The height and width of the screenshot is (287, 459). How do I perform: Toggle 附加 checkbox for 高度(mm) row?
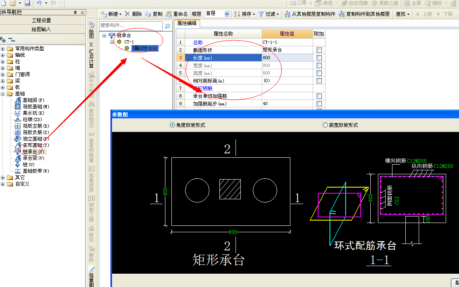(x=319, y=73)
